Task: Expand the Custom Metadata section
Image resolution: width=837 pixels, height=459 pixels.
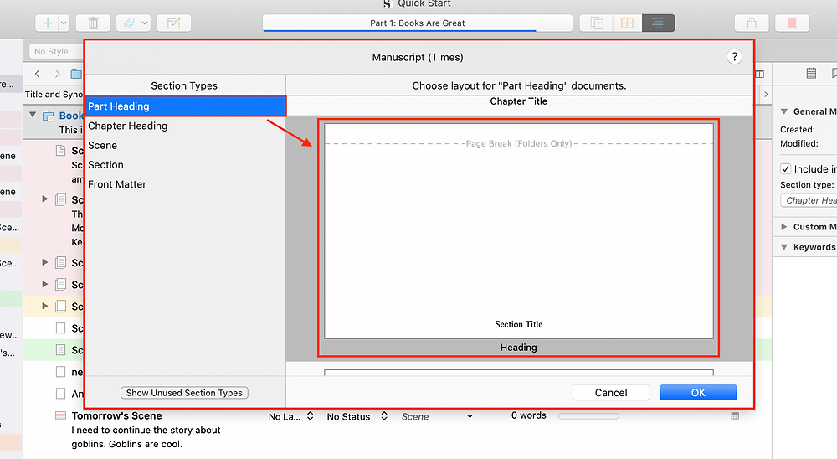Action: tap(783, 226)
